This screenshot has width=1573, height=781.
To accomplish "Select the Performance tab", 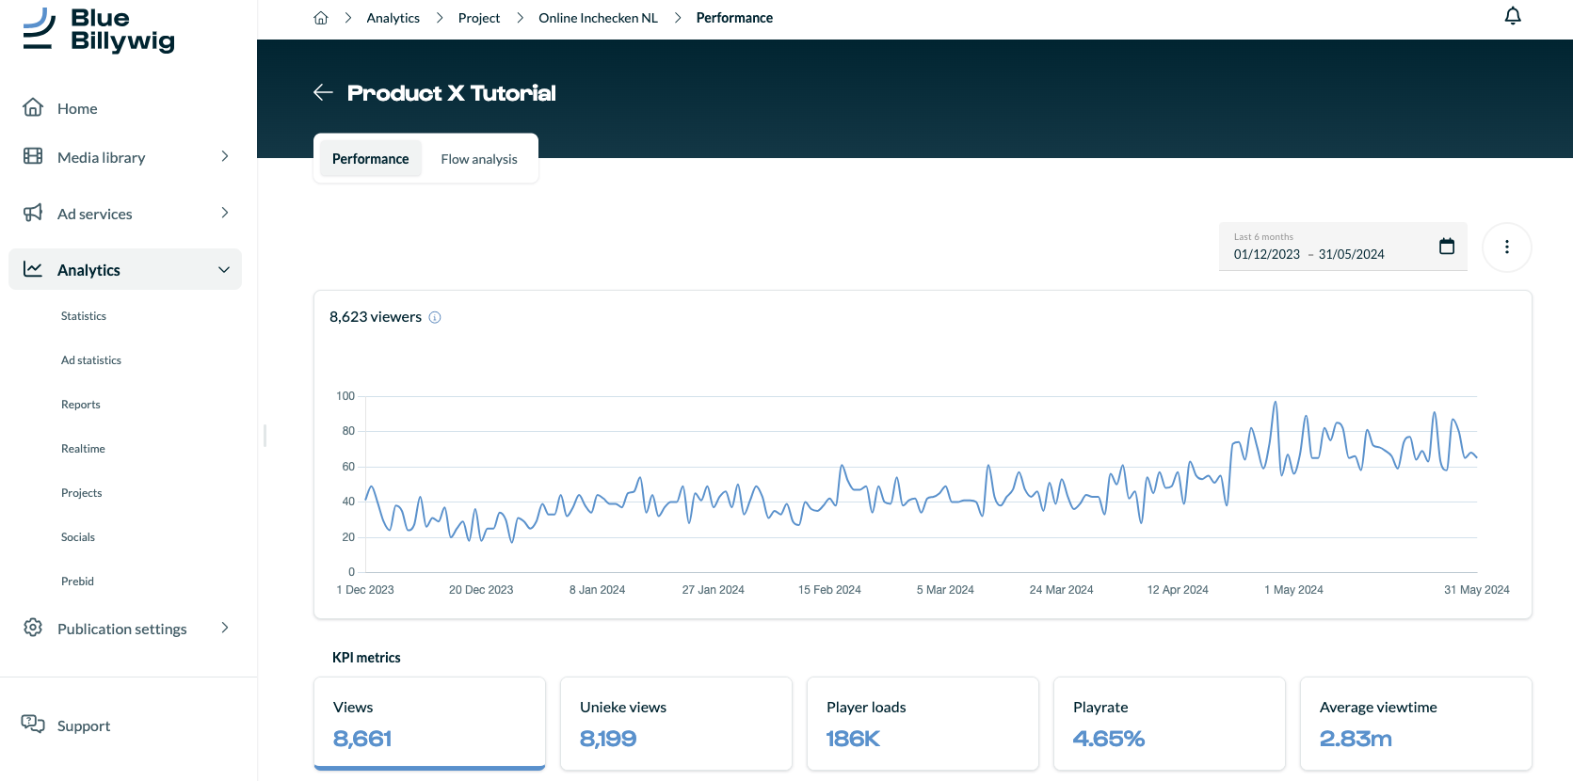I will point(371,159).
